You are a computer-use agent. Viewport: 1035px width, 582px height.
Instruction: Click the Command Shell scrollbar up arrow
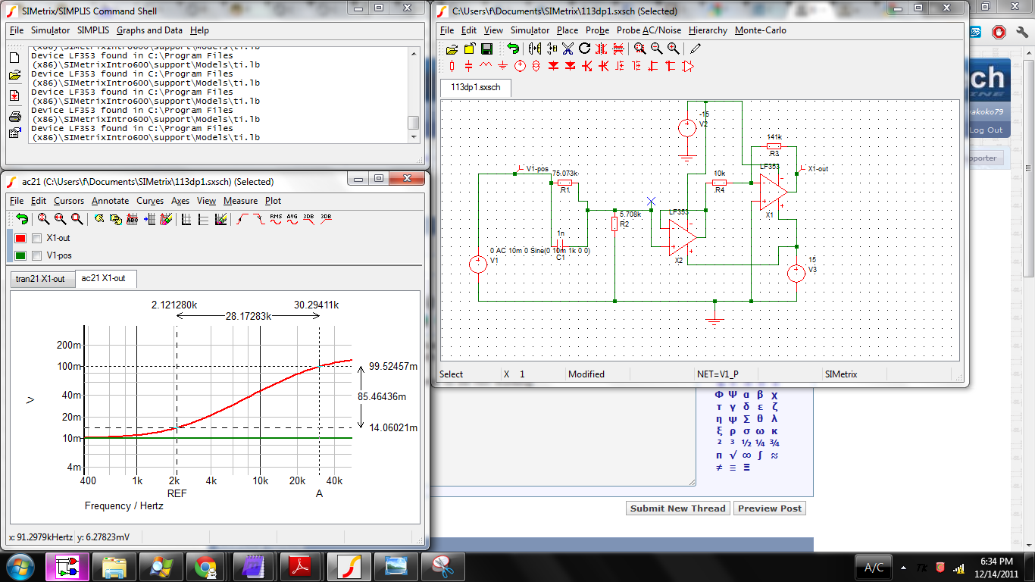click(413, 52)
